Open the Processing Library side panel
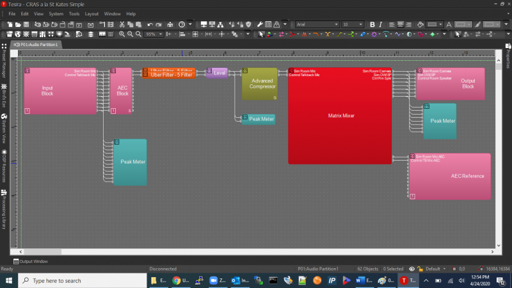The height and width of the screenshot is (288, 512). [x=4, y=210]
